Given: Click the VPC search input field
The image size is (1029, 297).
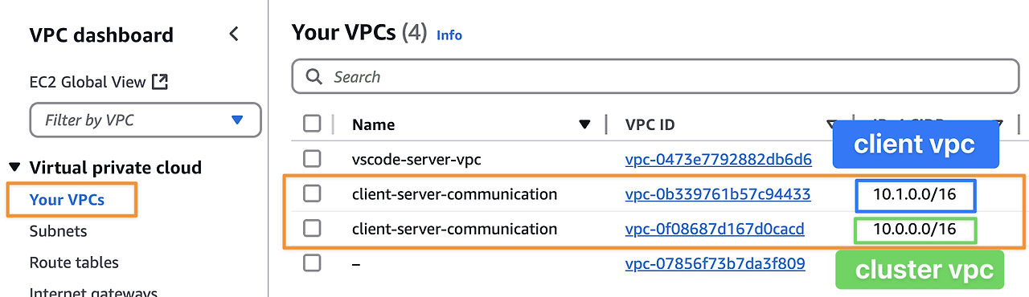Looking at the screenshot, I should click(x=655, y=77).
